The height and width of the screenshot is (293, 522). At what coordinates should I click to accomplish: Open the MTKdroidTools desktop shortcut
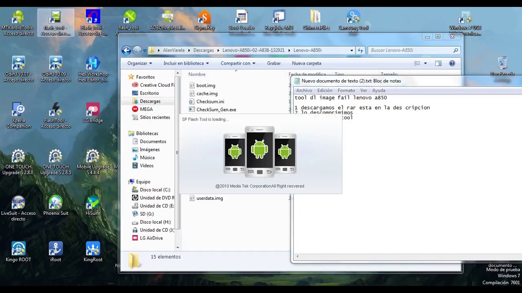[x=18, y=23]
